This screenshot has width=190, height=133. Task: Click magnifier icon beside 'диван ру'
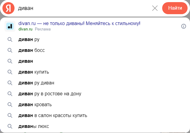tap(10, 40)
